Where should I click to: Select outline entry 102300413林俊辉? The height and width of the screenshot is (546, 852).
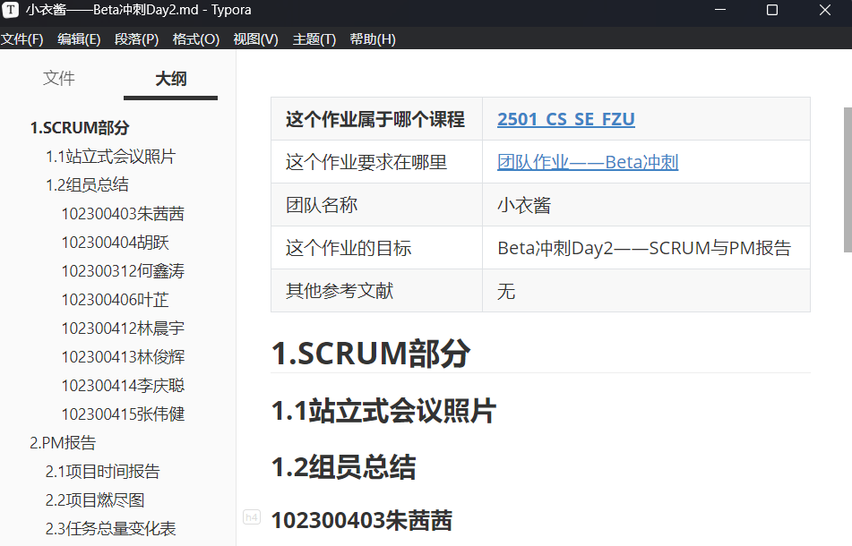123,357
